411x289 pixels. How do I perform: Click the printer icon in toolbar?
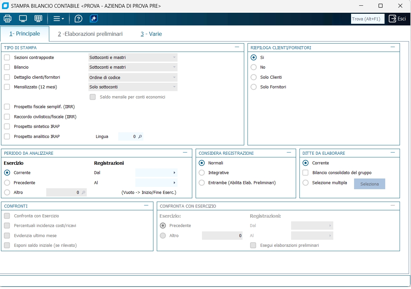[7, 19]
